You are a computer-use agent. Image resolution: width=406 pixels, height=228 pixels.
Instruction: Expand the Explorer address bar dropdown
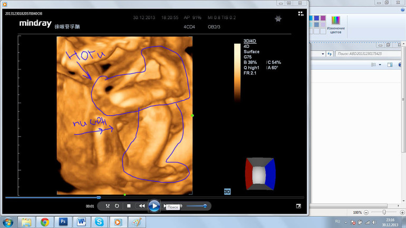tap(322, 54)
